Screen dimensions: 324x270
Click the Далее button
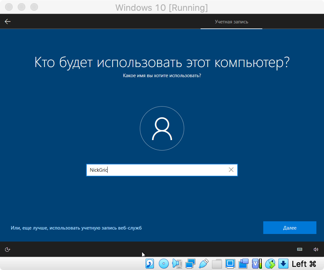tap(290, 228)
